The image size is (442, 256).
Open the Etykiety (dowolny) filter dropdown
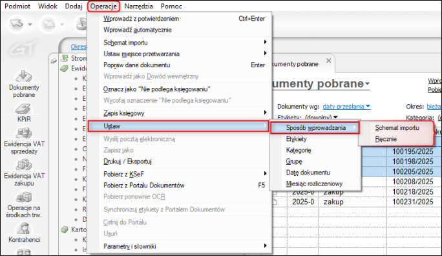coord(322,117)
